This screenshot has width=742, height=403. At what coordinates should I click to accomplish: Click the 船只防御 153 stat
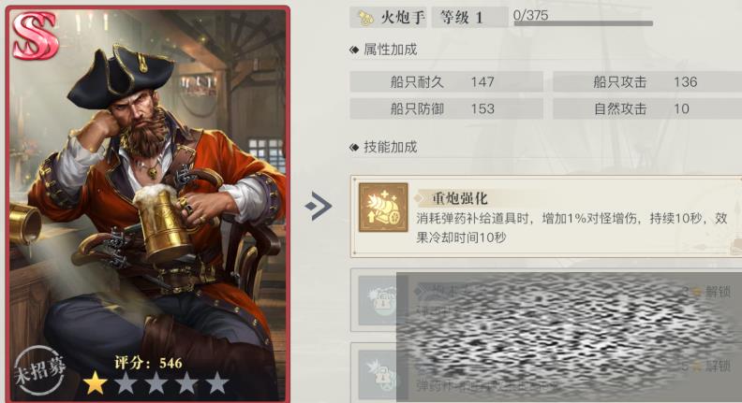point(446,108)
